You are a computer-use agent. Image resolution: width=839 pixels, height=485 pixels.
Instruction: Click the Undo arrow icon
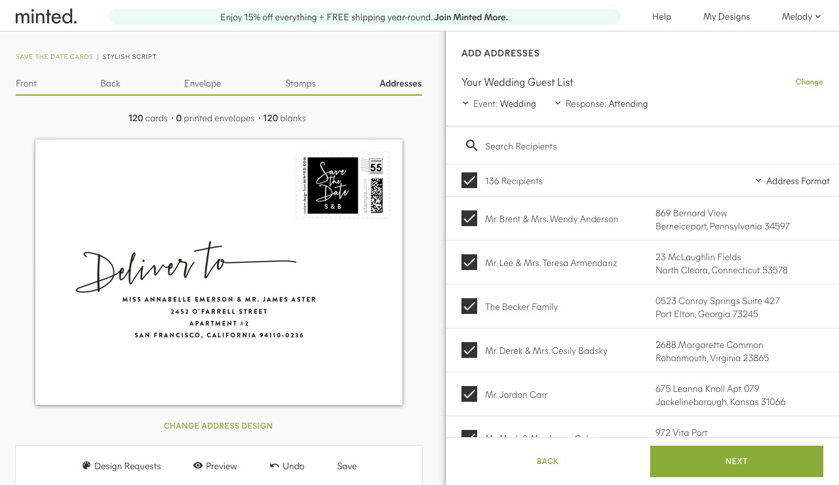(275, 465)
